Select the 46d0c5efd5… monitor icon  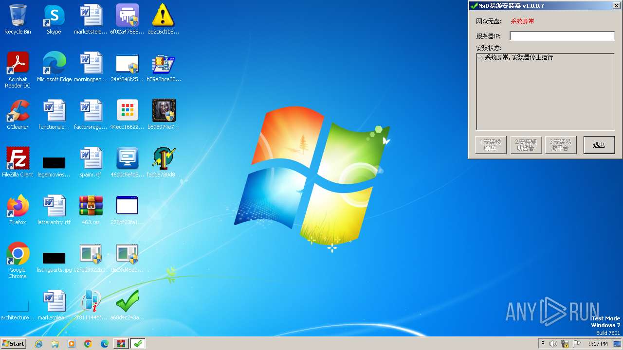click(127, 162)
